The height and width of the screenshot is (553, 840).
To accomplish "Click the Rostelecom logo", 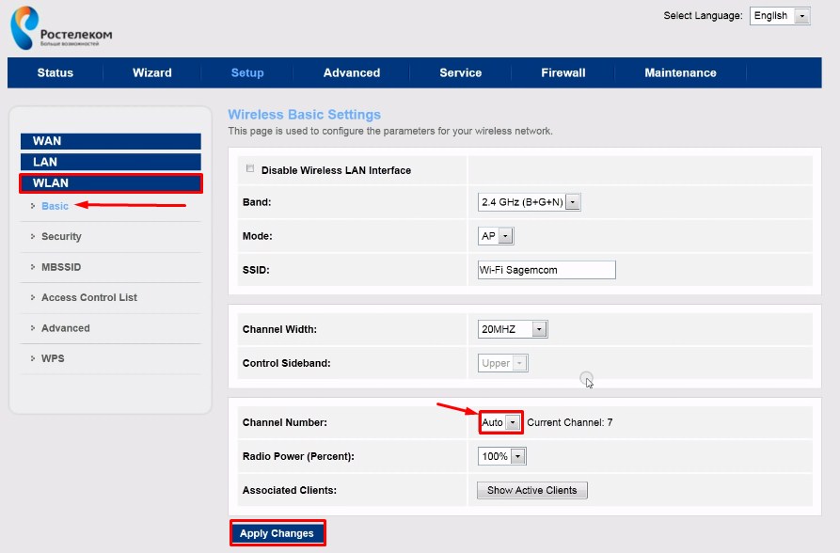I will click(x=61, y=28).
